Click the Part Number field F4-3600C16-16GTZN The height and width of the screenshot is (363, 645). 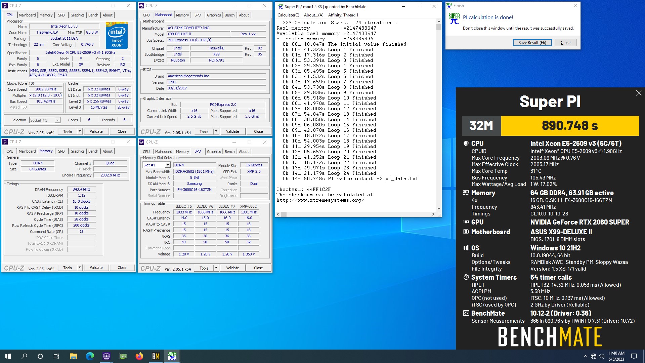[x=194, y=190]
